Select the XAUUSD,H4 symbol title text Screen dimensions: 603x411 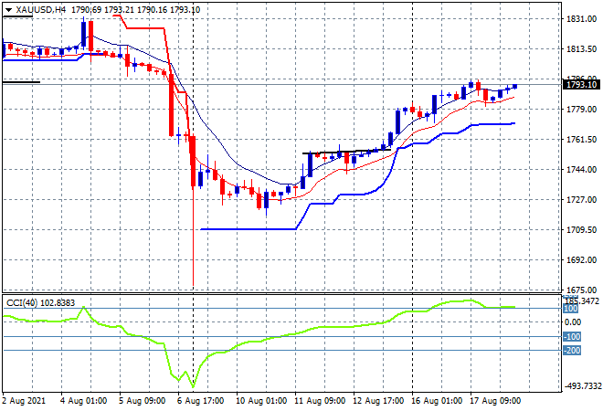[x=41, y=10]
